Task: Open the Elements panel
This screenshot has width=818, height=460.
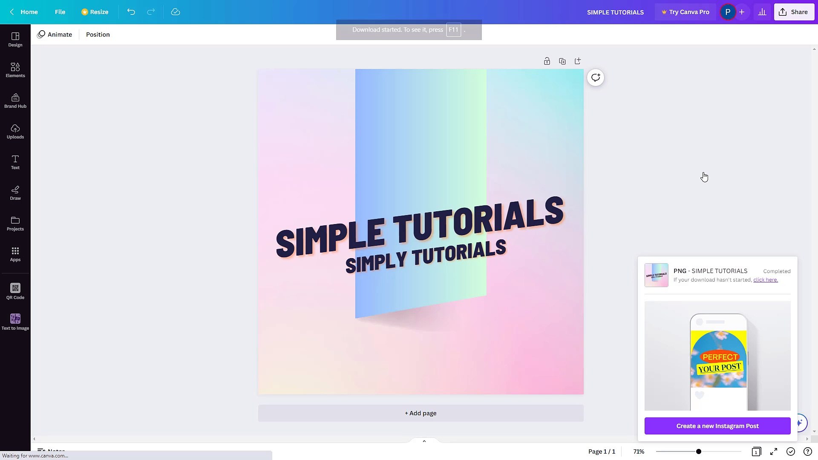Action: click(15, 69)
